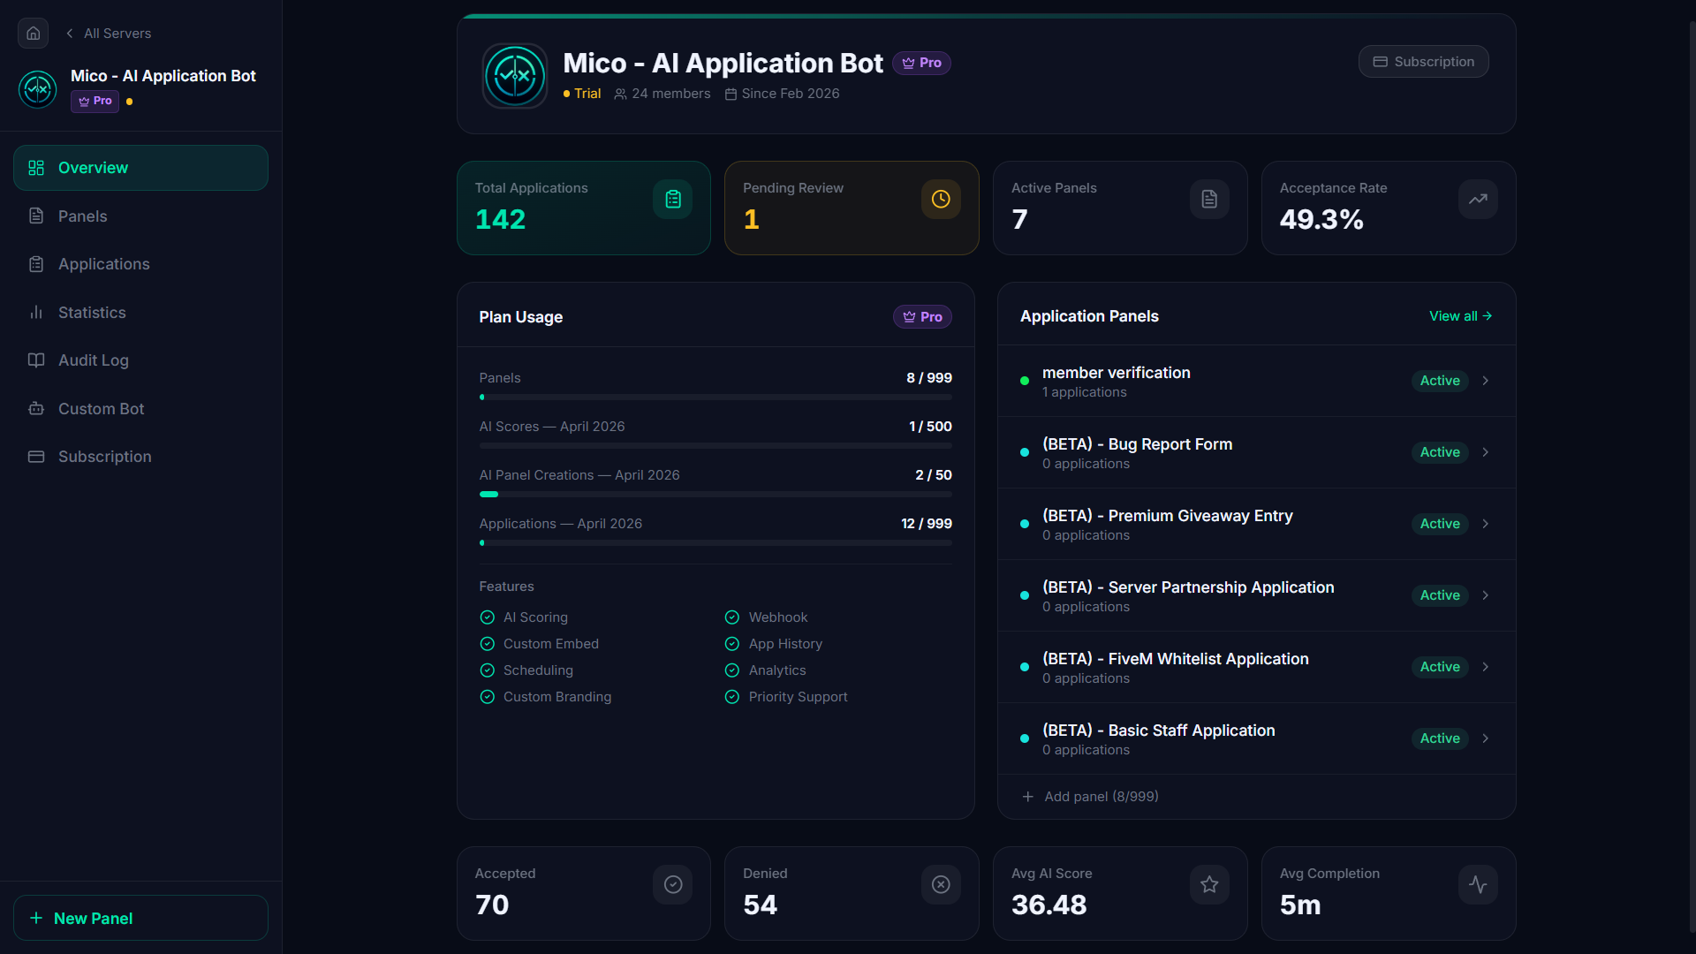This screenshot has width=1696, height=954.
Task: Click the Pro badge beside the title
Action: pyautogui.click(x=921, y=63)
